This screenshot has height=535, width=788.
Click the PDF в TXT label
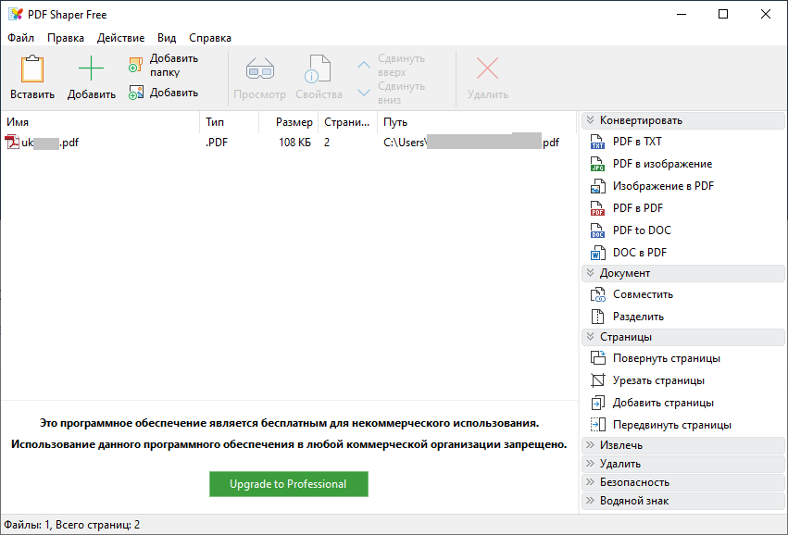pyautogui.click(x=637, y=142)
